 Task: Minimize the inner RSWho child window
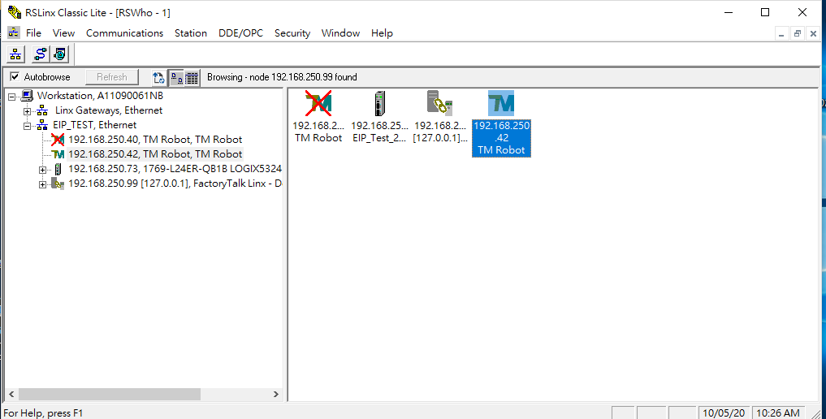[x=782, y=33]
